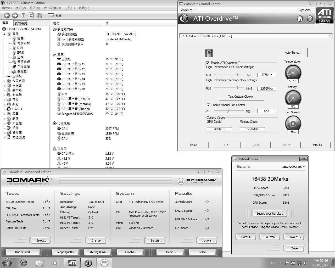Click the EVEREST refresh toolbar icon
This screenshot has width=335, height=268.
coord(31,15)
